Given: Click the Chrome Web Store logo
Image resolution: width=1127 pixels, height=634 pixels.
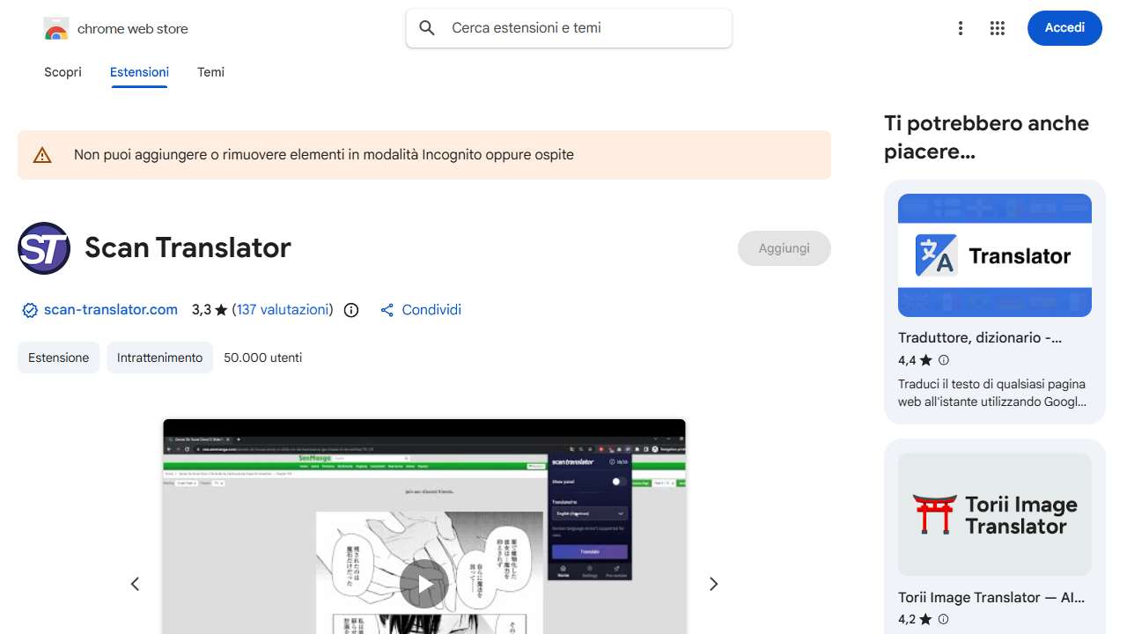Looking at the screenshot, I should coord(56,29).
